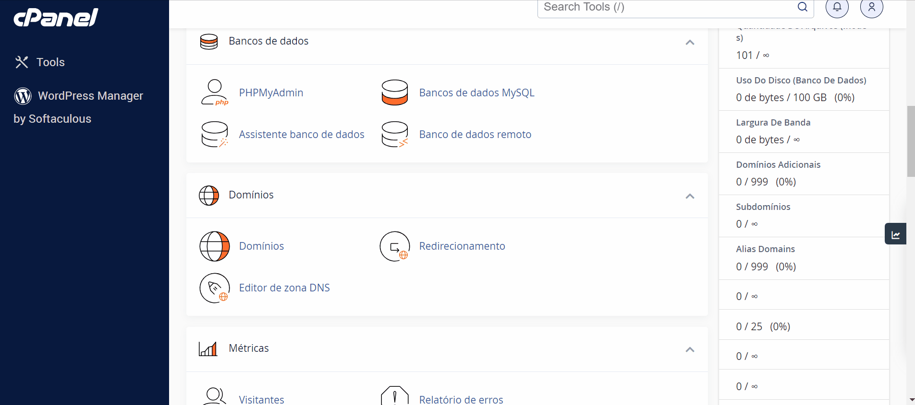Open Bancos de dados MySQL link

tap(476, 93)
